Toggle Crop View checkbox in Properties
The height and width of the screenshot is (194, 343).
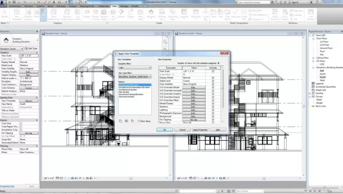point(21,123)
